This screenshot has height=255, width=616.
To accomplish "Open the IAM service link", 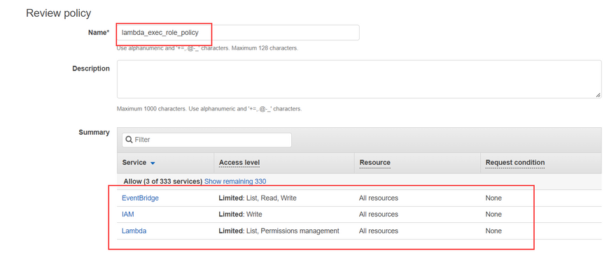I will coord(128,214).
